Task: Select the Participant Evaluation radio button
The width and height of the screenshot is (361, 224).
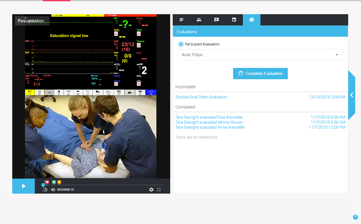Action: [x=181, y=44]
